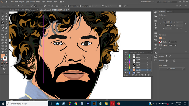Select the Eyedropper tool
The image size is (189, 106).
pyautogui.click(x=3, y=43)
